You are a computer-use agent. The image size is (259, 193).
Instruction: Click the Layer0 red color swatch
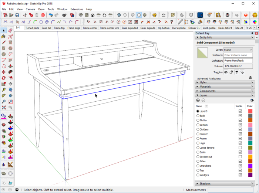tap(250, 111)
